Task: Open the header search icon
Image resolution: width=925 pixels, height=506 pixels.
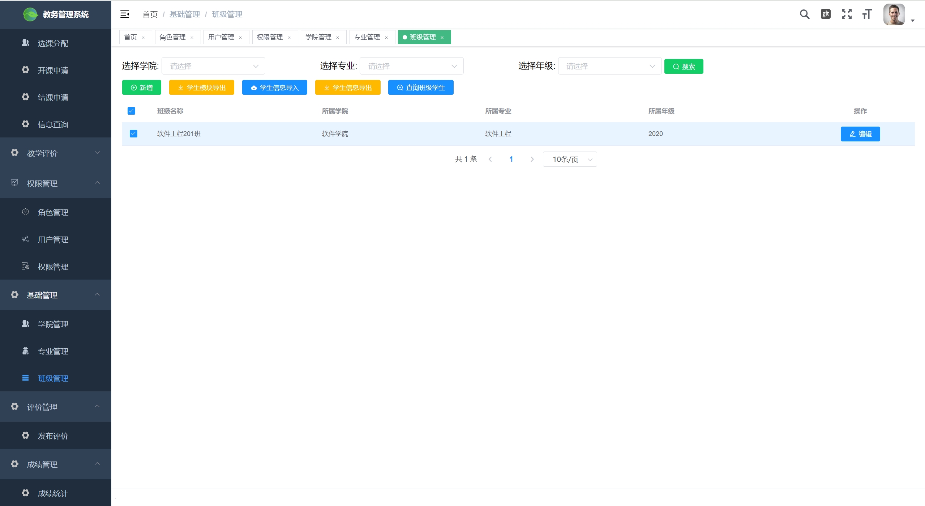Action: (804, 14)
